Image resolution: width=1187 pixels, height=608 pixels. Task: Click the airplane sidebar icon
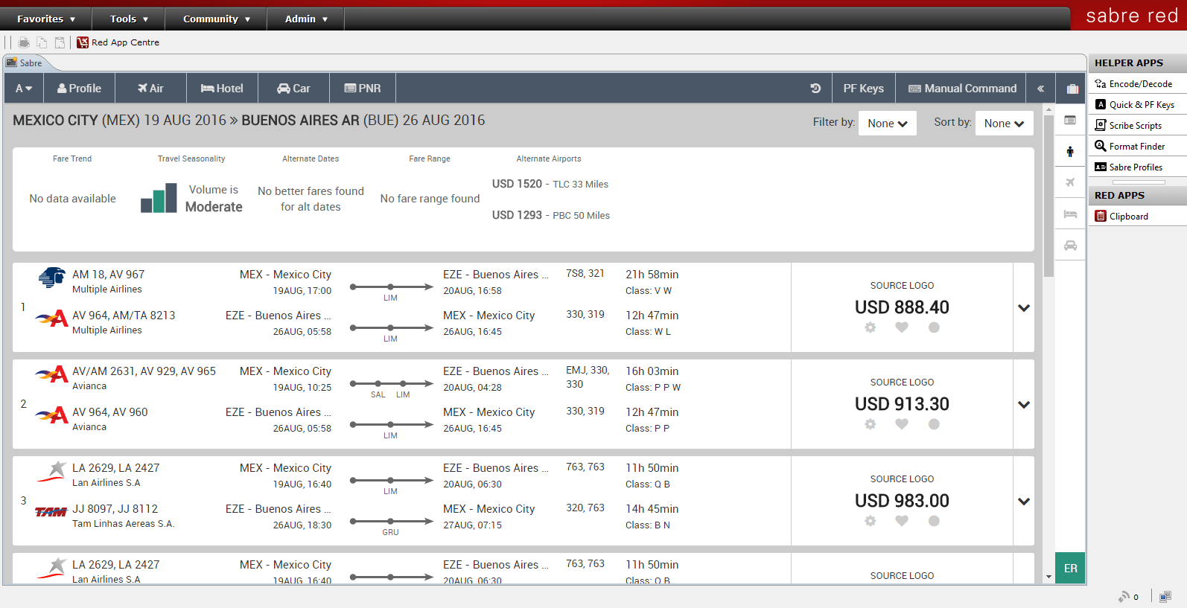(1070, 182)
